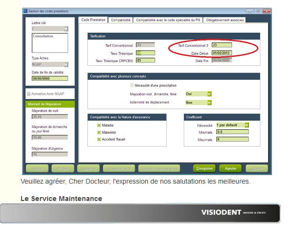Open the Nécessité coefficient dropdown
Viewport: 294px width, 225px height.
246,125
